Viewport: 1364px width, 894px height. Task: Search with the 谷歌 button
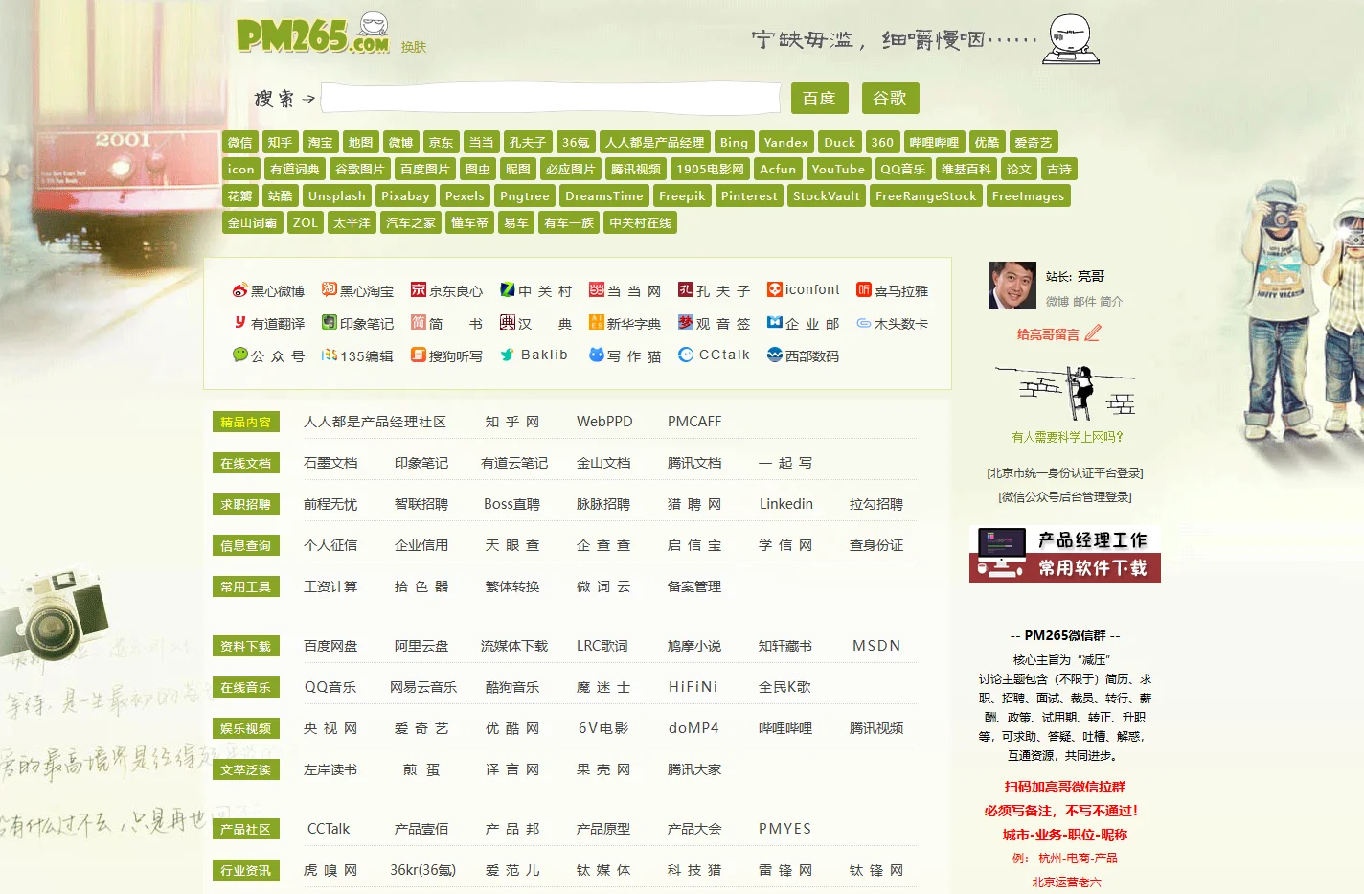click(890, 99)
